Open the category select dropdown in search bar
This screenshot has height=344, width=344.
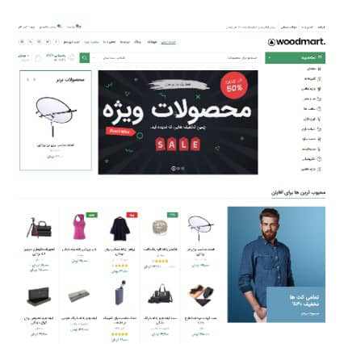tap(111, 58)
